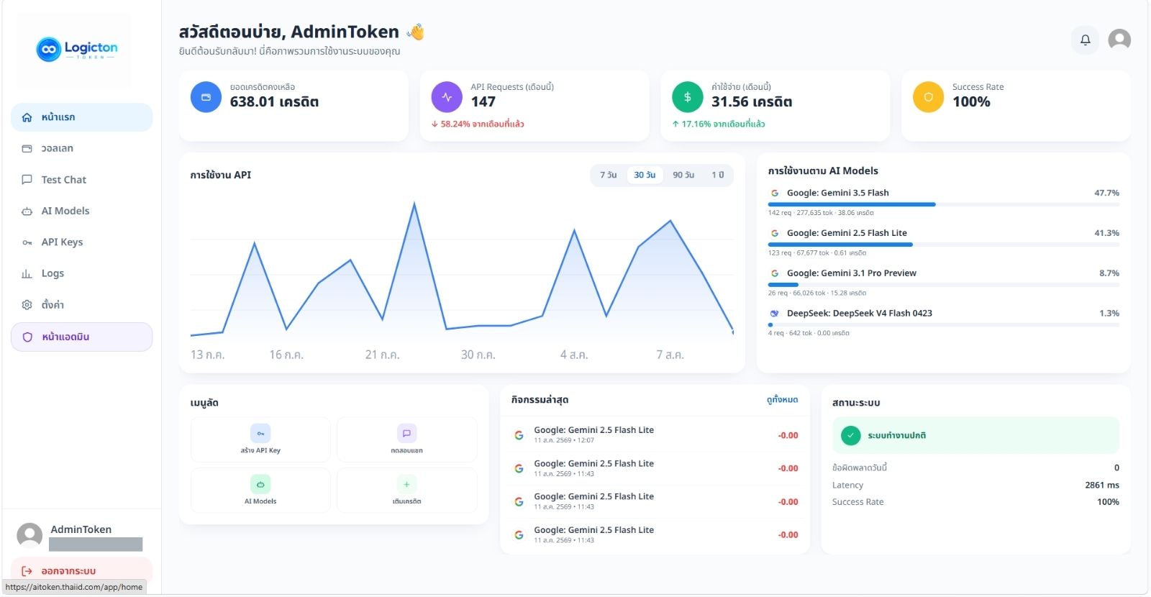
Task: Click the key icon for สร้าง API Key
Action: [x=260, y=433]
